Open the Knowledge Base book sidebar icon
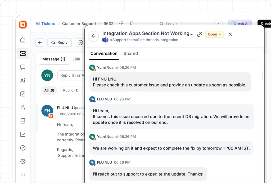The image size is (271, 183). click(23, 121)
